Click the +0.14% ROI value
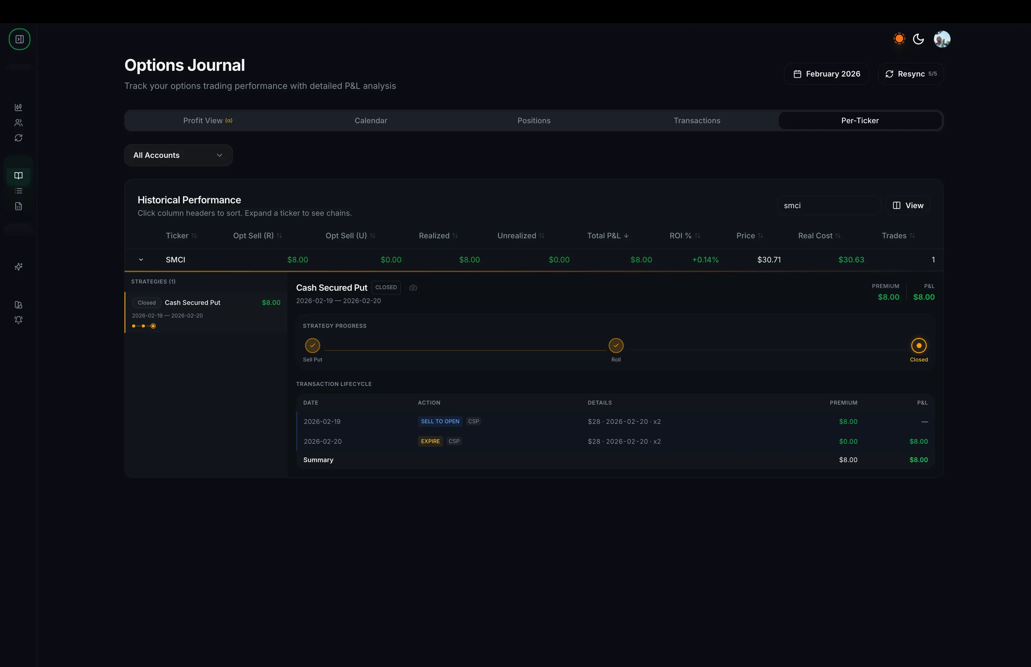 (705, 260)
